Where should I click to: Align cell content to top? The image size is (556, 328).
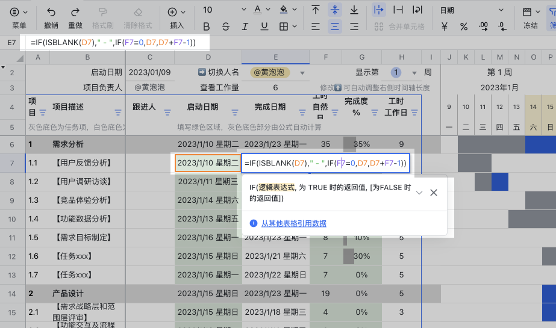point(316,10)
